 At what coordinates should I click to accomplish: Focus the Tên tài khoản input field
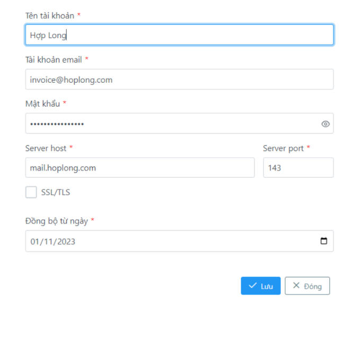tap(179, 35)
